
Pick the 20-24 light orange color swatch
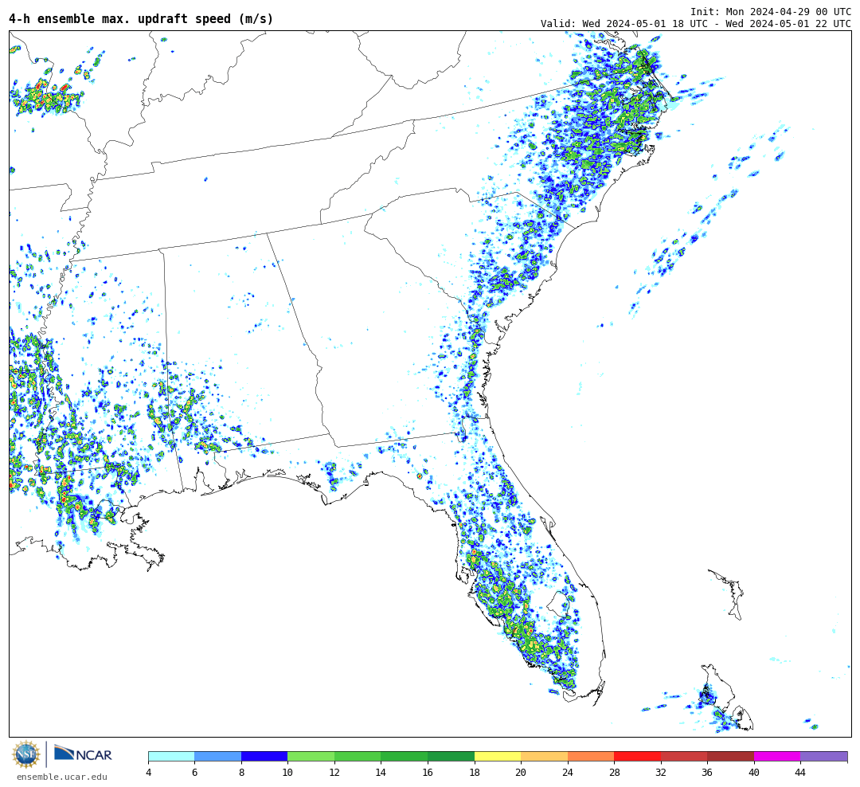point(544,756)
